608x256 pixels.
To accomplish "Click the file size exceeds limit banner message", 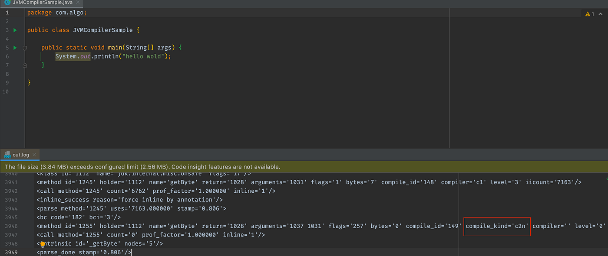I will 142,167.
